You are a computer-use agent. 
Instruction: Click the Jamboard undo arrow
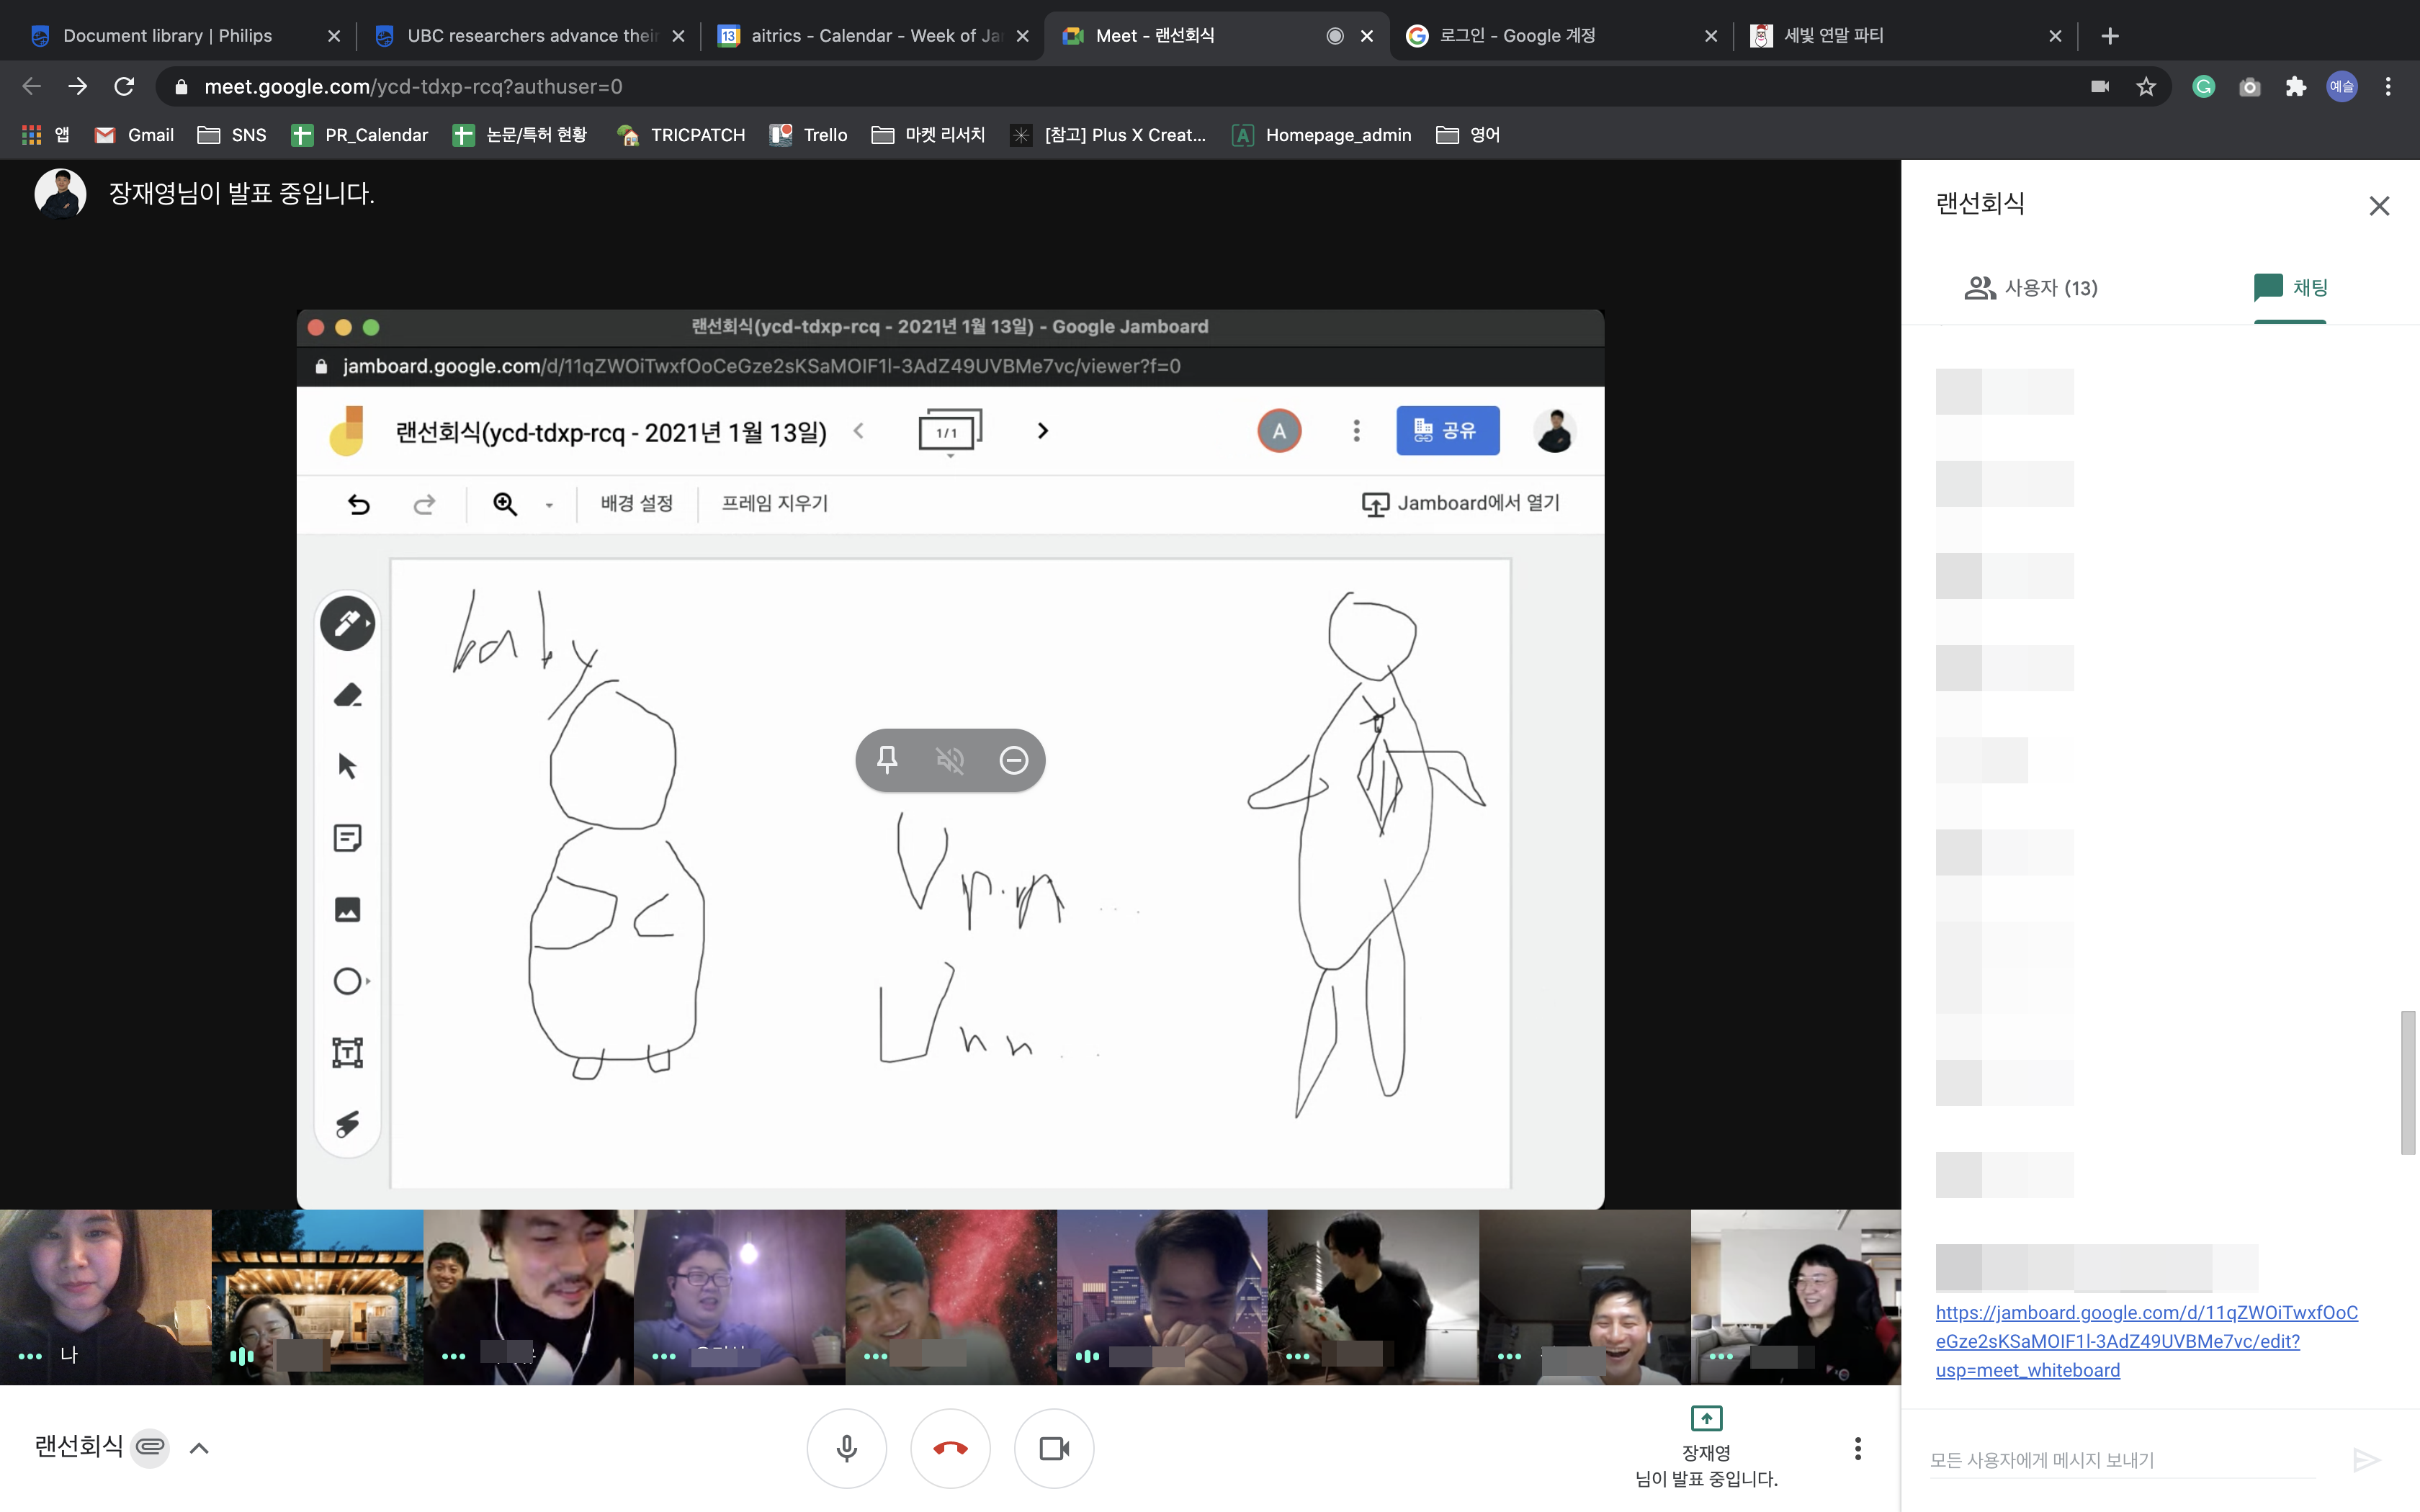tap(359, 504)
